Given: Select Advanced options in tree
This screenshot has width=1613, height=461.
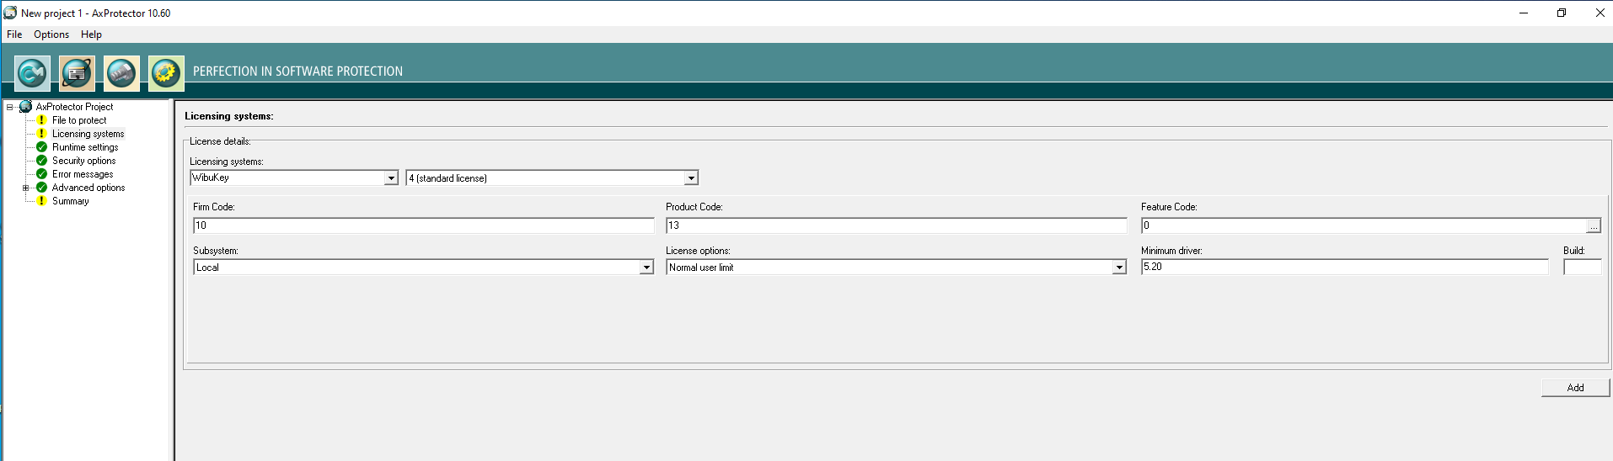Looking at the screenshot, I should pyautogui.click(x=88, y=188).
